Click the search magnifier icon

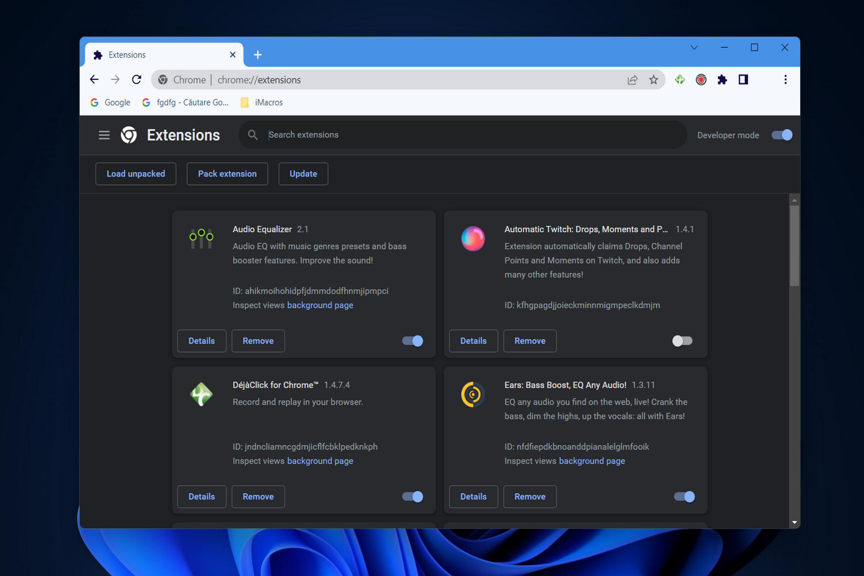pos(253,135)
